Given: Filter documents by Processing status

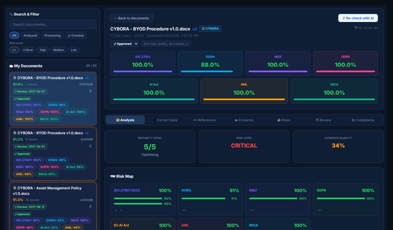Looking at the screenshot, I should click(52, 35).
